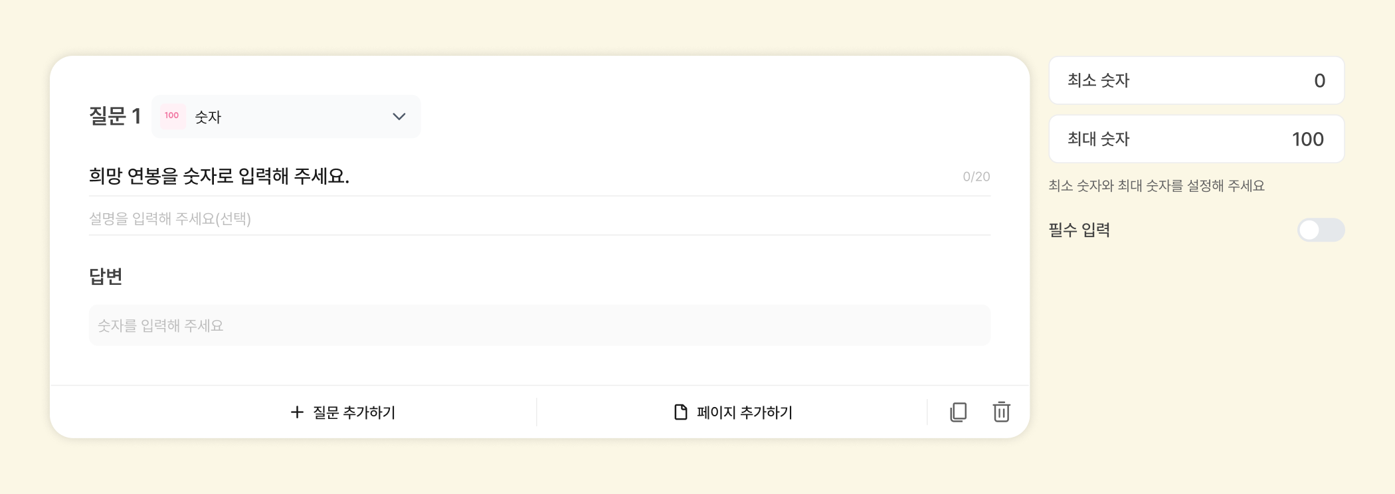Click the 숫자를 입력해 주세요 answer field
Image resolution: width=1395 pixels, height=494 pixels.
tap(539, 325)
